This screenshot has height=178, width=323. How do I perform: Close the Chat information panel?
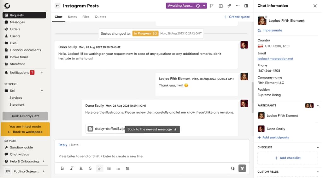click(315, 6)
